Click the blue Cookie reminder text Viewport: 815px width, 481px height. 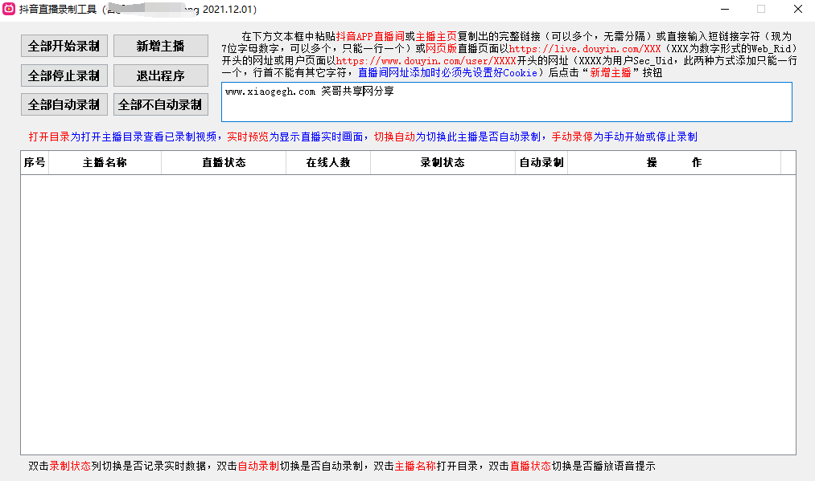(447, 72)
